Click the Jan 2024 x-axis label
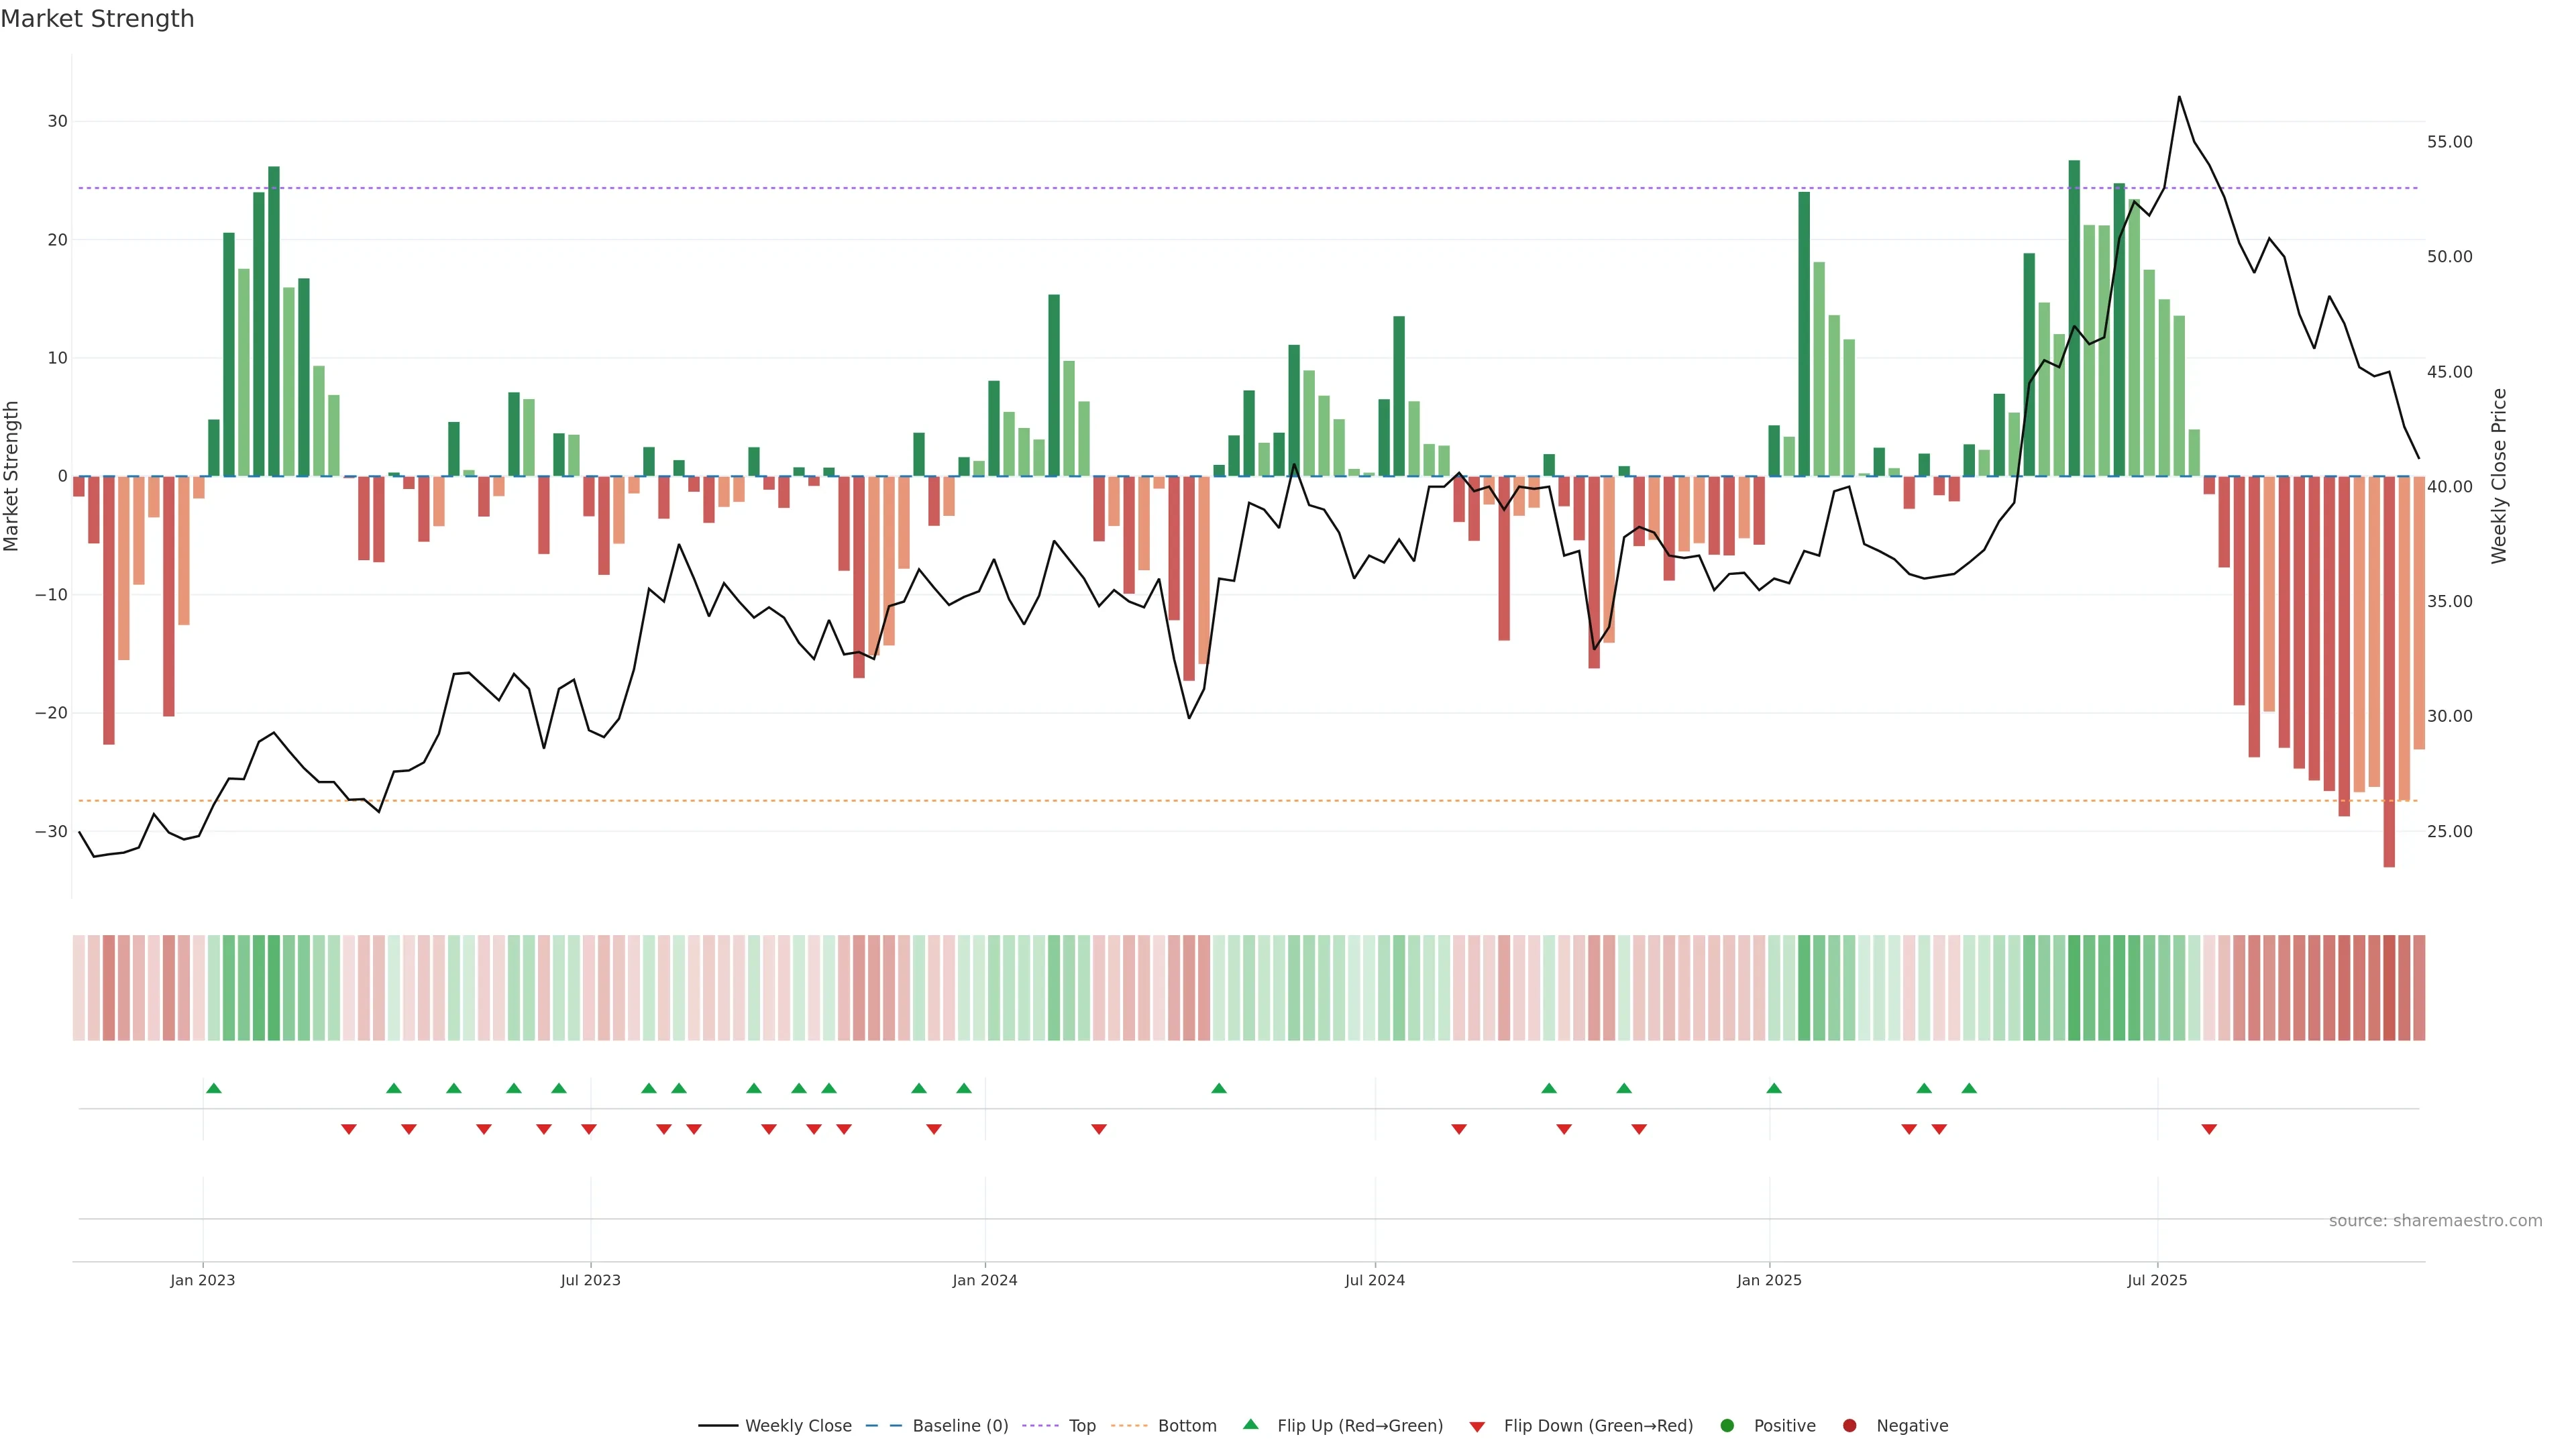Screen dimensions: 2576x1449 point(984,1280)
